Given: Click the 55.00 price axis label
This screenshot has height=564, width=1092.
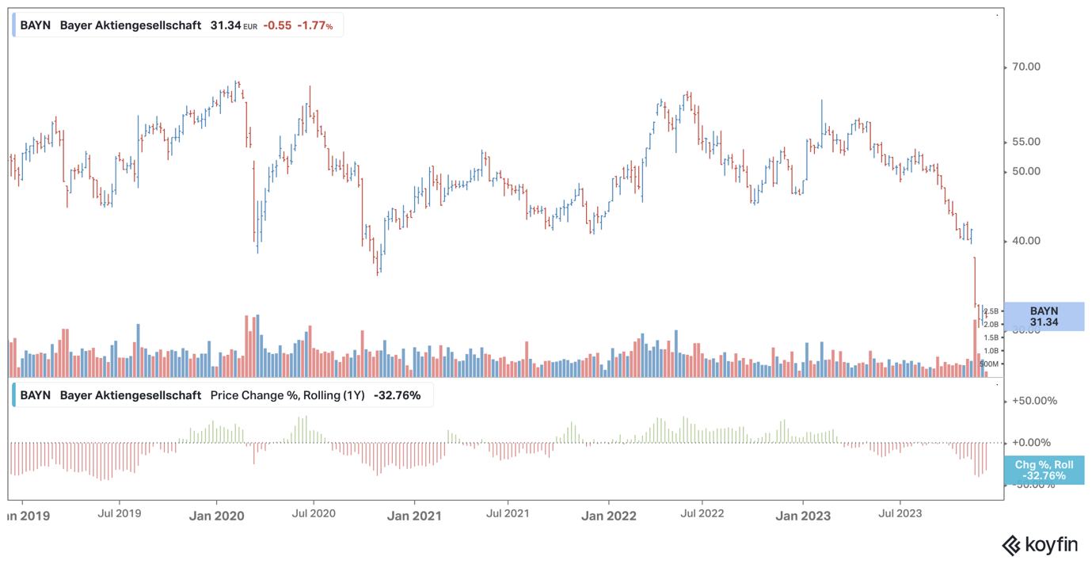Looking at the screenshot, I should 1026,142.
